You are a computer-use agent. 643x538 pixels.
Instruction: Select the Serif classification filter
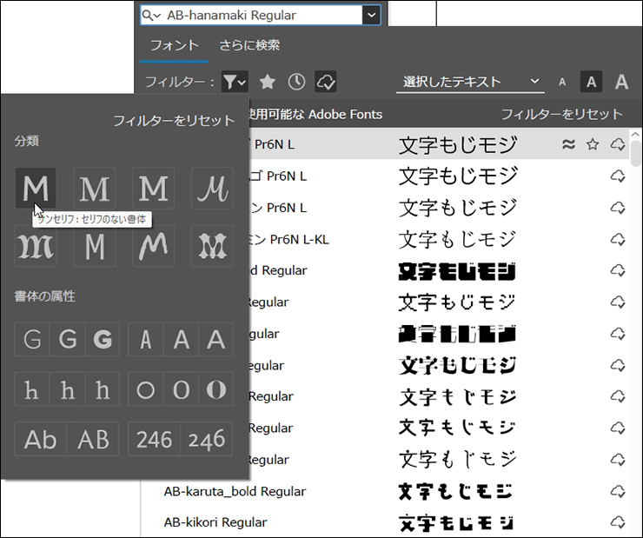(x=95, y=188)
